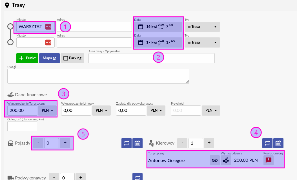This screenshot has width=297, height=180.
Task: Open the Mapa external link button
Action: click(49, 58)
